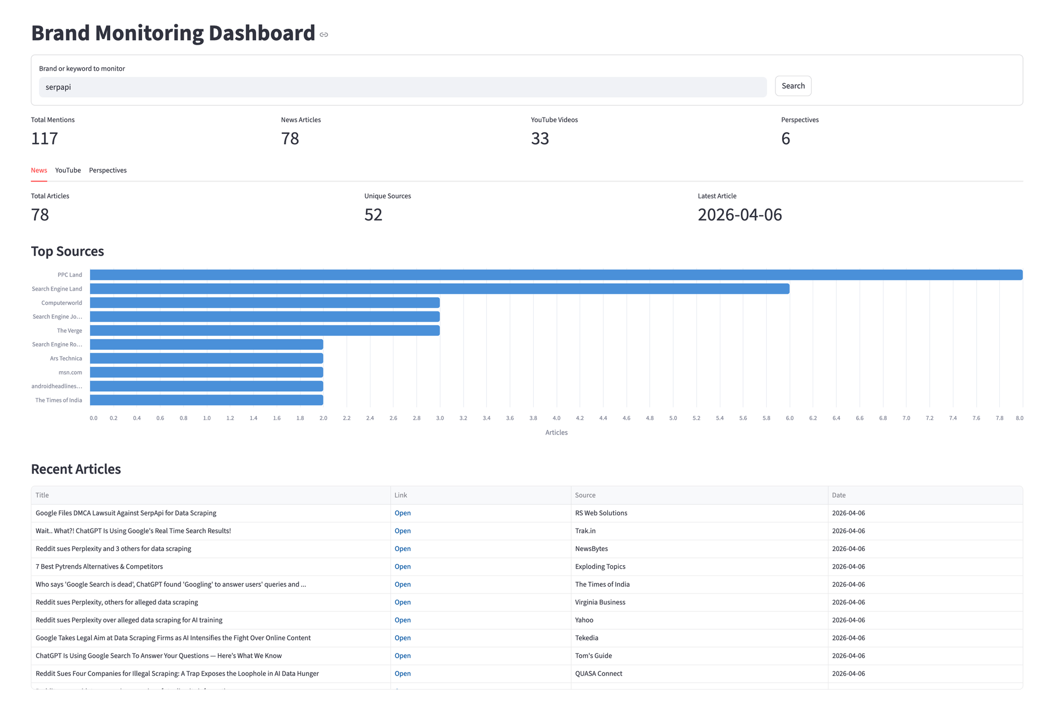1057x702 pixels.
Task: Open link for the Tekedia article
Action: tap(403, 638)
